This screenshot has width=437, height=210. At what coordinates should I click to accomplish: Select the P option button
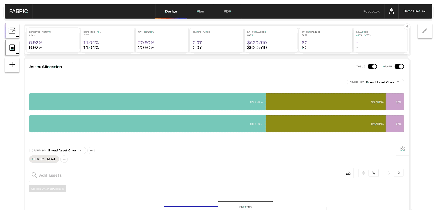click(x=399, y=173)
